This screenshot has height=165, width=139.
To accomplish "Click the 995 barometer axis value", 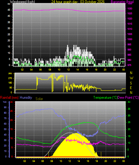I will (x=129, y=44).
